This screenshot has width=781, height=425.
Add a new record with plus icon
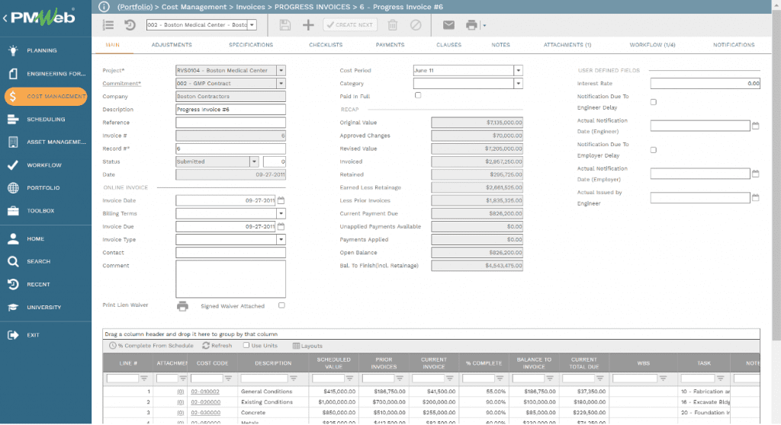308,25
